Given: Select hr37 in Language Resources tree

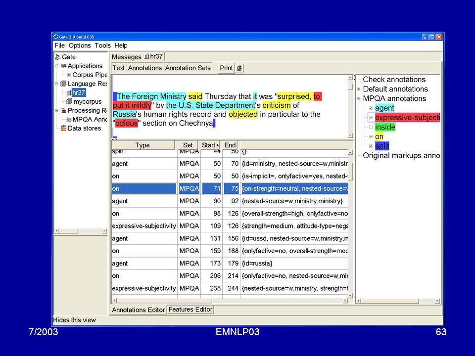Looking at the screenshot, I should [x=79, y=92].
